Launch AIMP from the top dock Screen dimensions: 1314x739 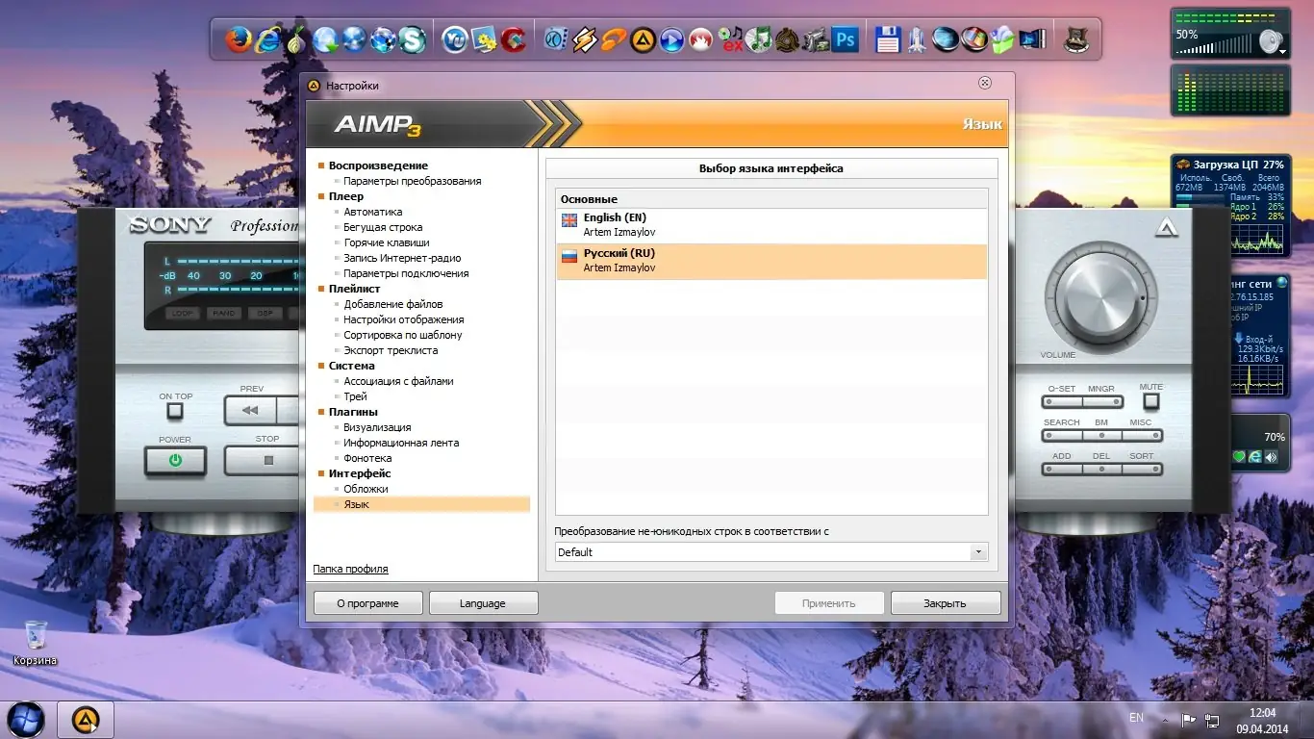[x=643, y=39]
